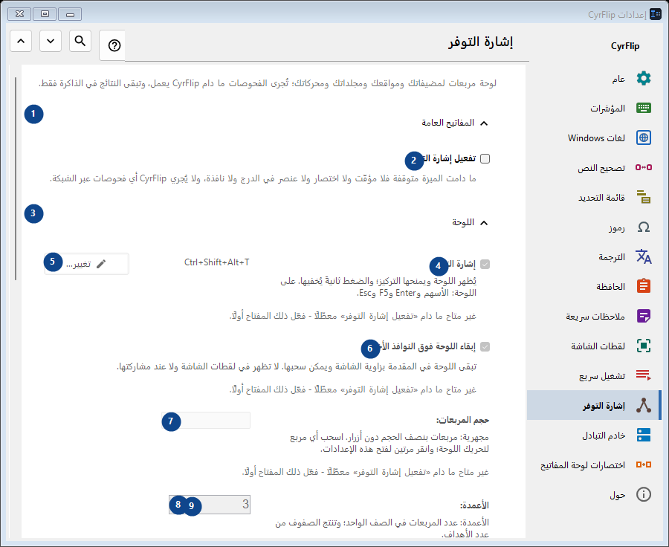Open the قائمة التحديد list icon
The width and height of the screenshot is (669, 547).
(x=644, y=197)
